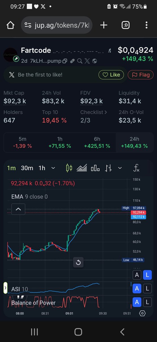
Task: Tap the EMA 9 close indicator label
Action: [x=29, y=197]
